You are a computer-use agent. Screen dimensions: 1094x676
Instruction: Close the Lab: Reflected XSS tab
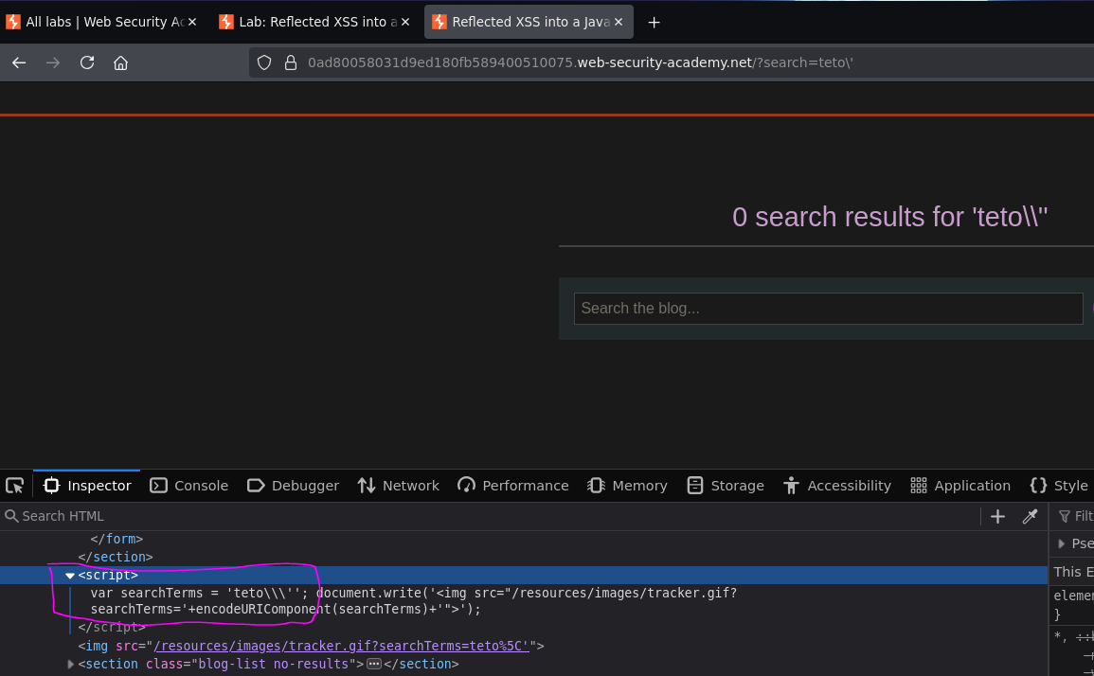405,23
